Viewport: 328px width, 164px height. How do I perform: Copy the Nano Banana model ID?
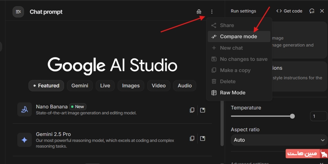click(x=192, y=110)
